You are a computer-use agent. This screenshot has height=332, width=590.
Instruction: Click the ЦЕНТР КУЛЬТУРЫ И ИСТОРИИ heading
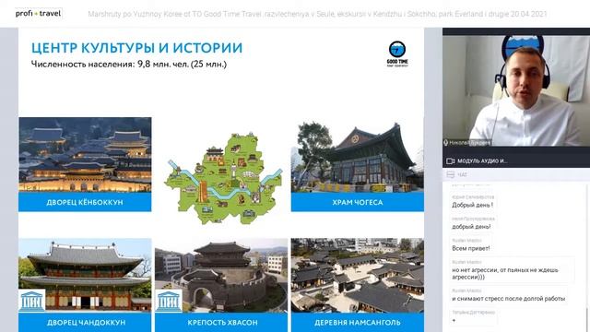click(137, 48)
